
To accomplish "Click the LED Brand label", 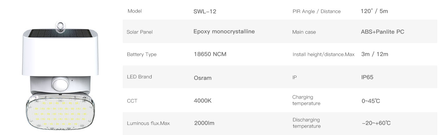I will 139,77.
